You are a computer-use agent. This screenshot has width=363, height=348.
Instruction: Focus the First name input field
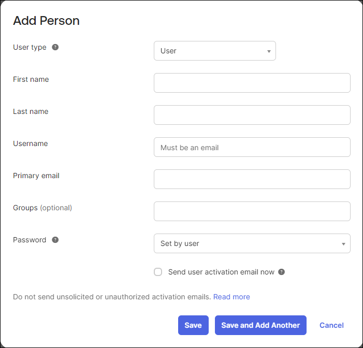coord(252,83)
